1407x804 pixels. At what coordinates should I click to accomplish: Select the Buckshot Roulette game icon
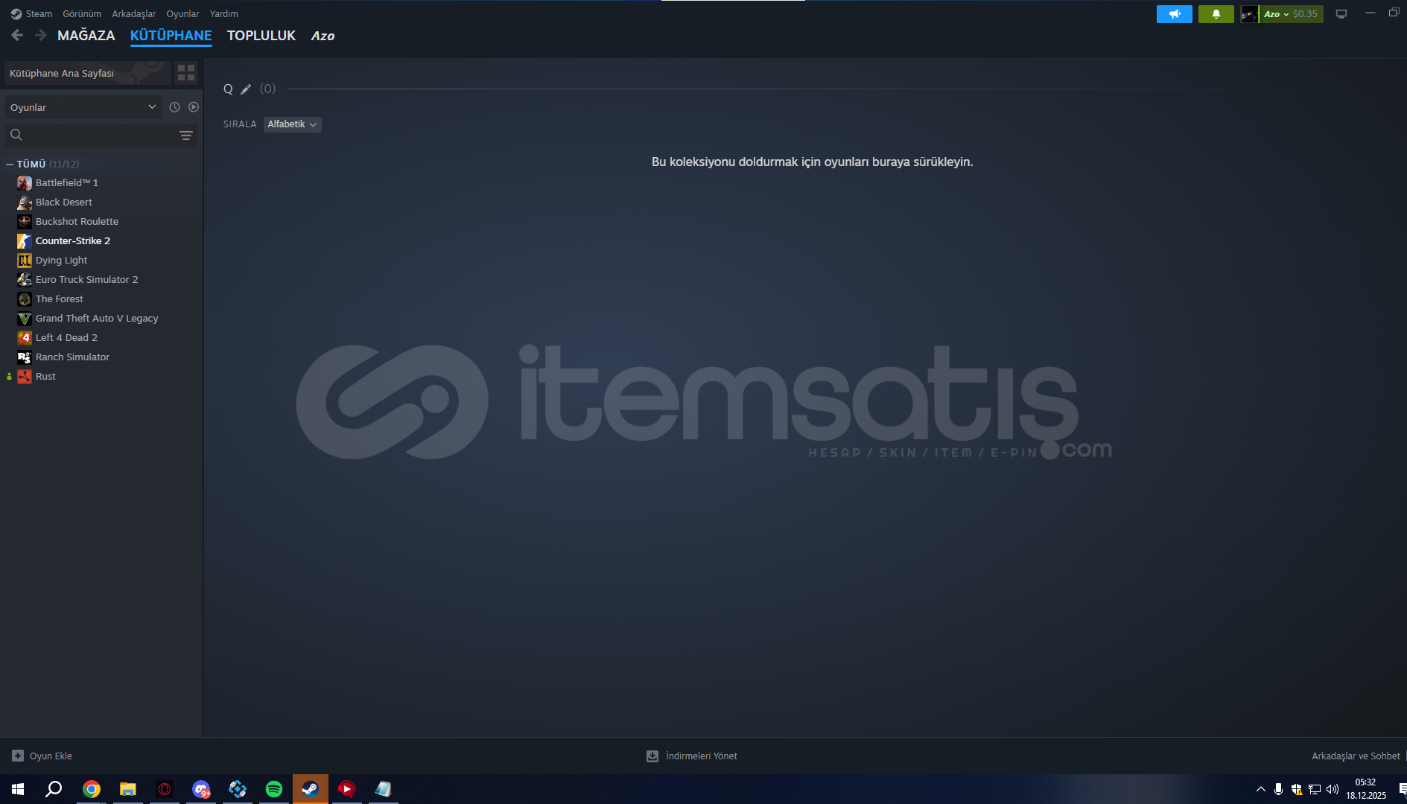(25, 222)
